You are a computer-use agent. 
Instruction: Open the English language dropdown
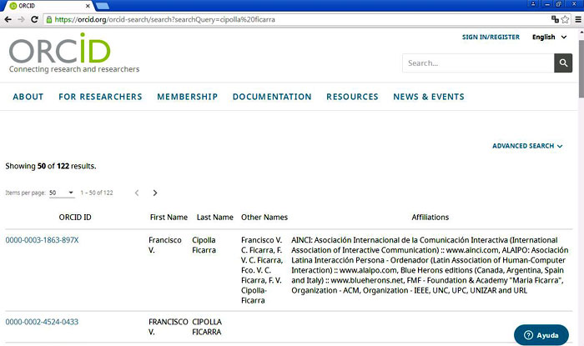click(x=549, y=37)
